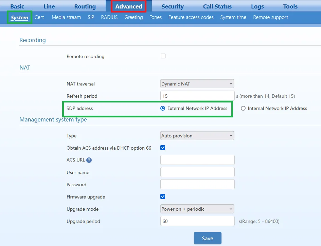Image resolution: width=321 pixels, height=246 pixels.
Task: Open the Tones sub-tab
Action: (x=156, y=17)
